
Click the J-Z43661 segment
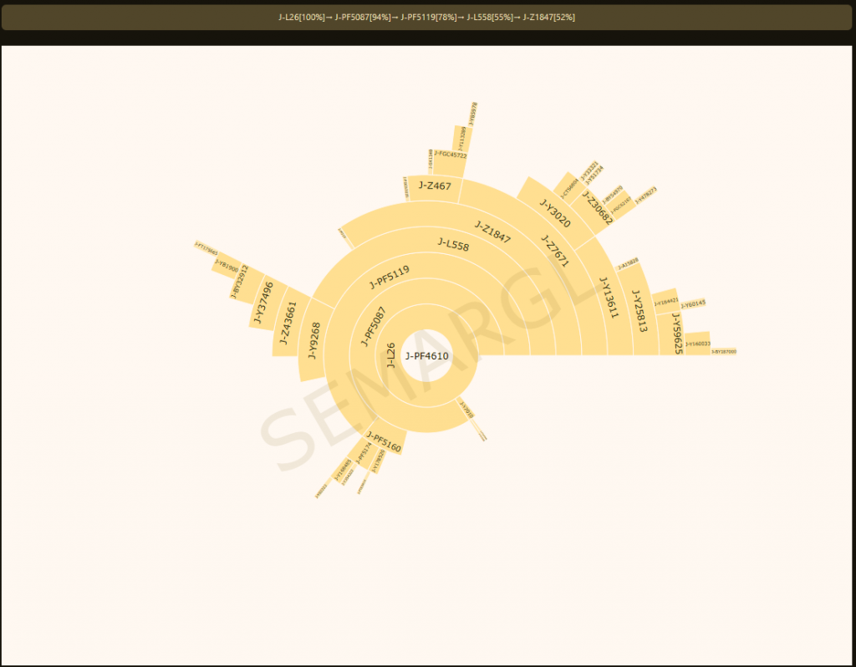(x=287, y=323)
